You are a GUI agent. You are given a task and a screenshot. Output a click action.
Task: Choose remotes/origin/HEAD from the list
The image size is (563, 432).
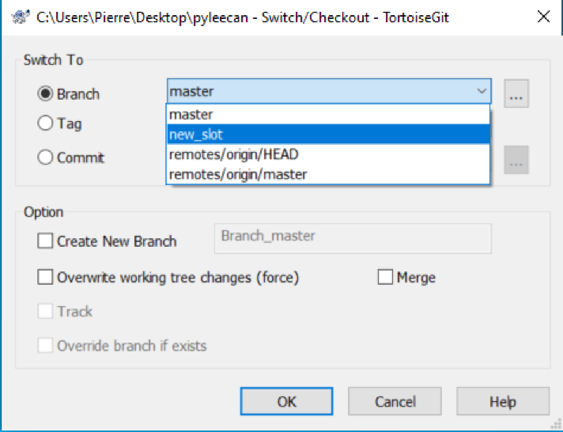click(x=328, y=154)
